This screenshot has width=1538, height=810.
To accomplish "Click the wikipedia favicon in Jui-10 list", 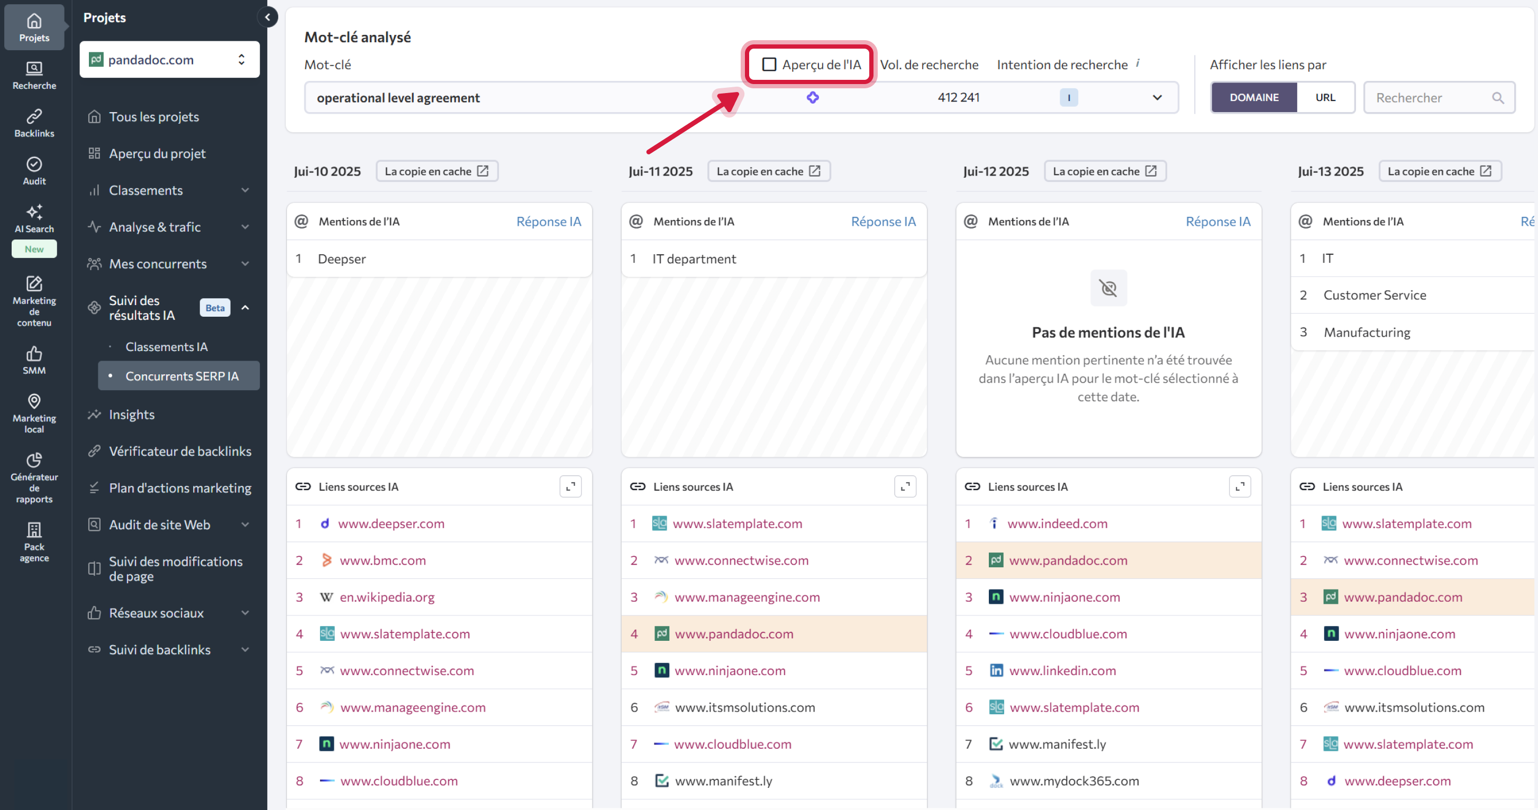I will 326,597.
